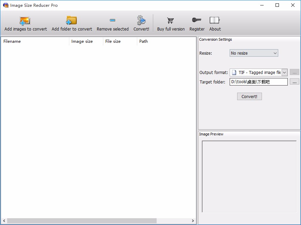Image resolution: width=301 pixels, height=225 pixels.
Task: Click the app icon in the title bar
Action: pyautogui.click(x=5, y=5)
